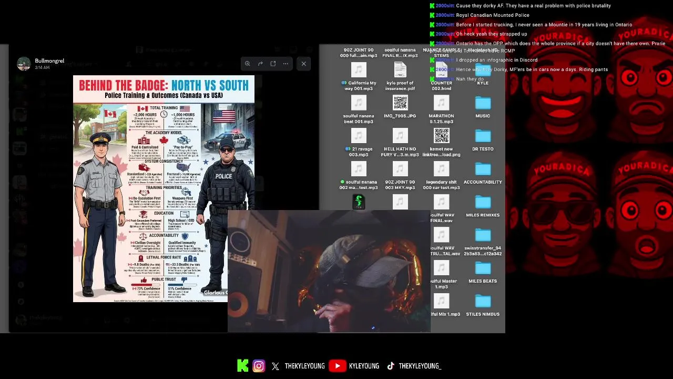The width and height of the screenshot is (673, 379).
Task: Select HELL HATH NO FURY mp3 icon
Action: (400, 136)
